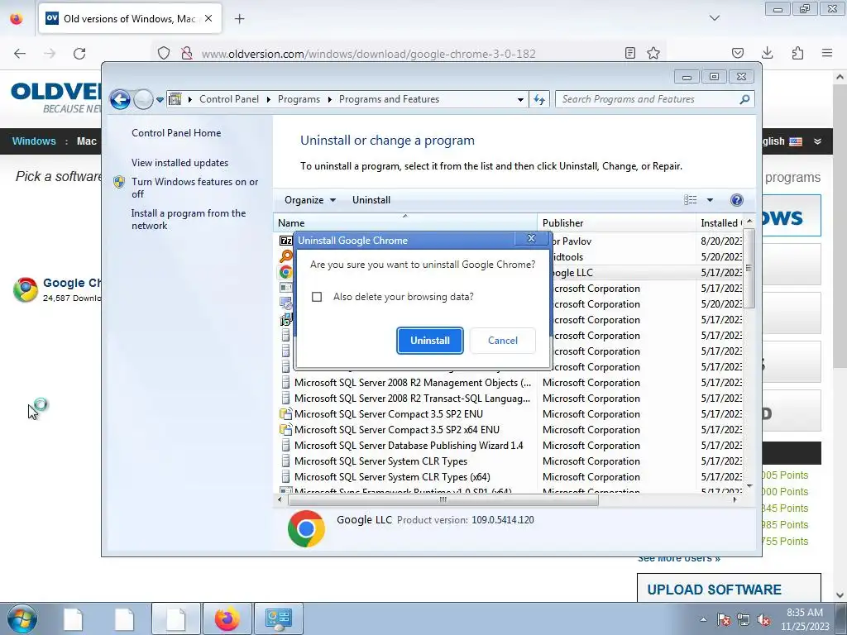Open Install a program from the network
The width and height of the screenshot is (847, 635).
click(188, 219)
